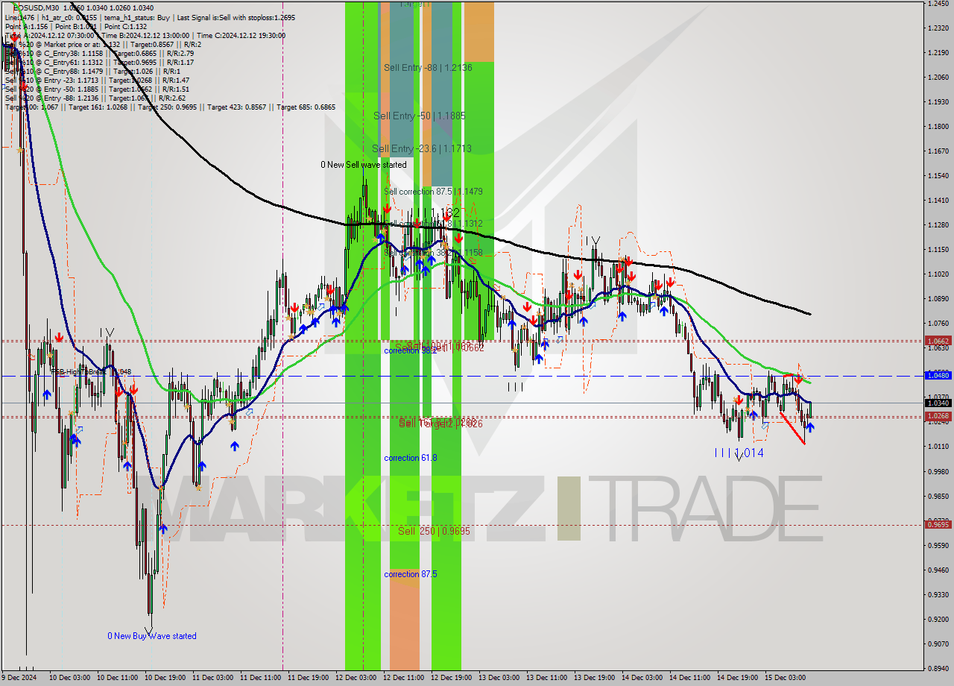Click '10 Dec 03:00' on the time axis
954x686 pixels.
tap(70, 678)
